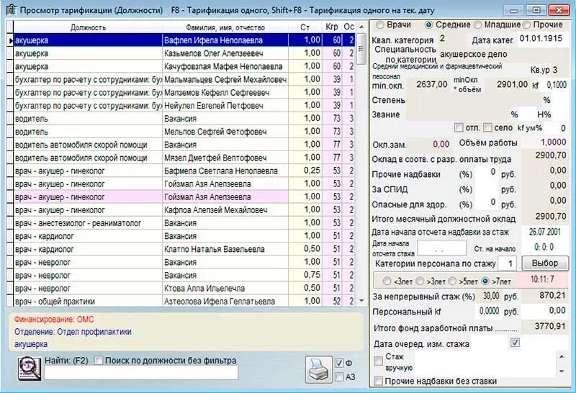The image size is (576, 393).
Task: Click the Дата катег. field 01.01.1915
Action: point(543,39)
